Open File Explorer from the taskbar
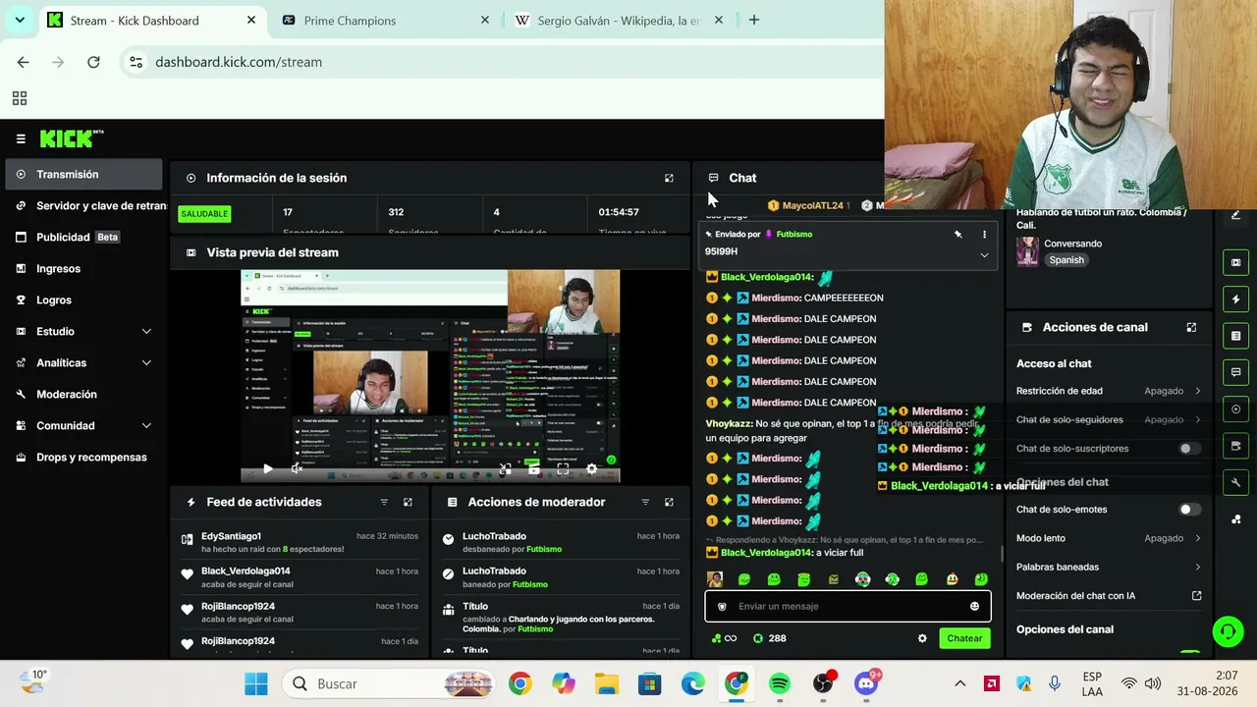 607,683
